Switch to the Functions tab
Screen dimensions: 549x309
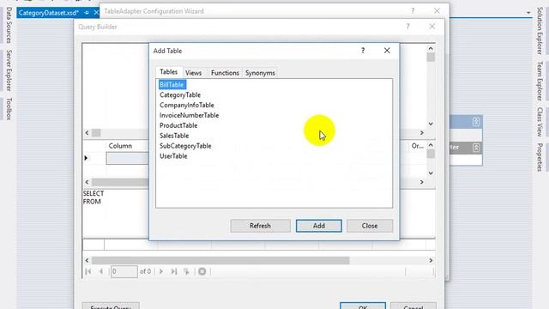(x=225, y=73)
